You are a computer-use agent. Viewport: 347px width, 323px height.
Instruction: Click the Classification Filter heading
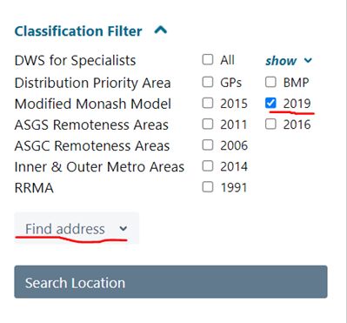pos(78,31)
